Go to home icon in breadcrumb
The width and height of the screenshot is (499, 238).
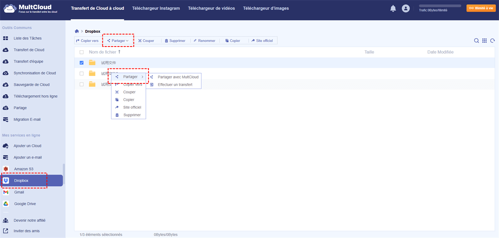click(x=77, y=31)
